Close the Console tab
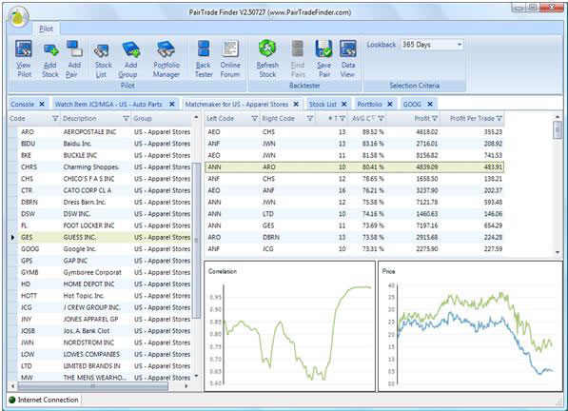 [x=42, y=105]
